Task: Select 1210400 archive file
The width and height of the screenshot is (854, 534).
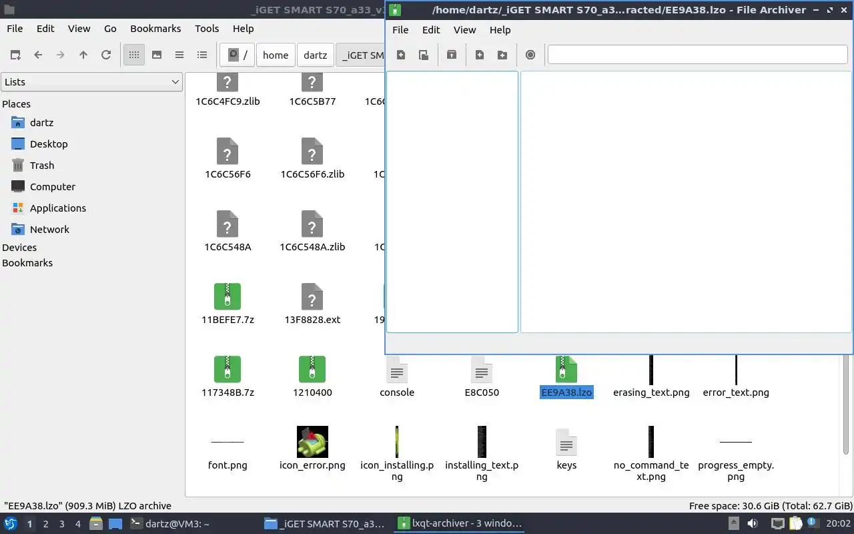Action: [x=312, y=376]
